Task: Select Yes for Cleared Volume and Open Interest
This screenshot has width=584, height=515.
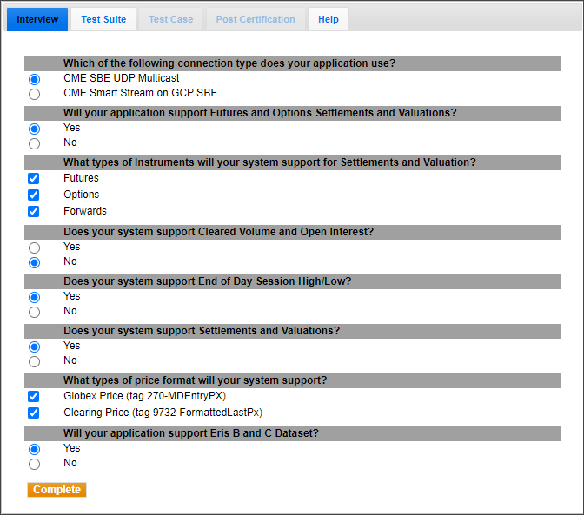Action: 34,248
